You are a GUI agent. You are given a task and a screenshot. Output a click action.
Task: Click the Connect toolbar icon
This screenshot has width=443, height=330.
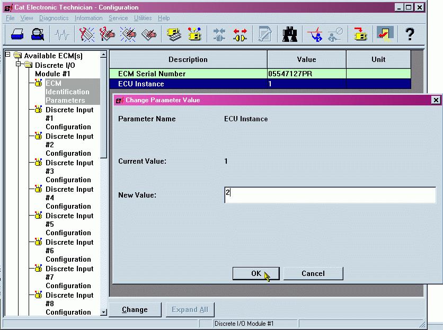click(x=219, y=34)
